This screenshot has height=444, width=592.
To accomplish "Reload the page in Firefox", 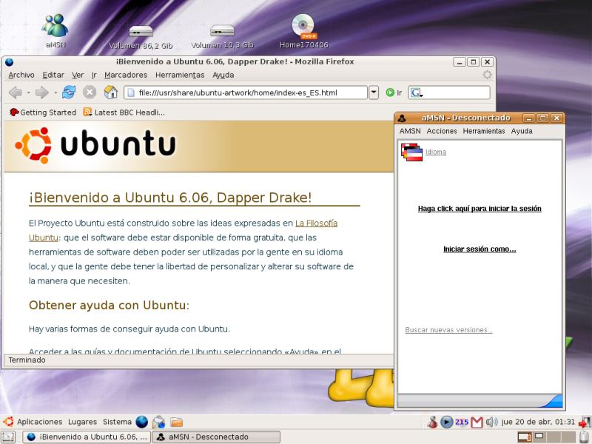I will 69,92.
